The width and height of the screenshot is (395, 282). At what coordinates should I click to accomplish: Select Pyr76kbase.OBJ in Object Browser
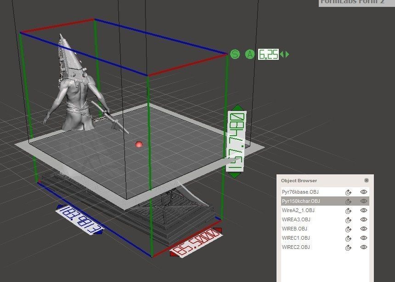(x=325, y=192)
